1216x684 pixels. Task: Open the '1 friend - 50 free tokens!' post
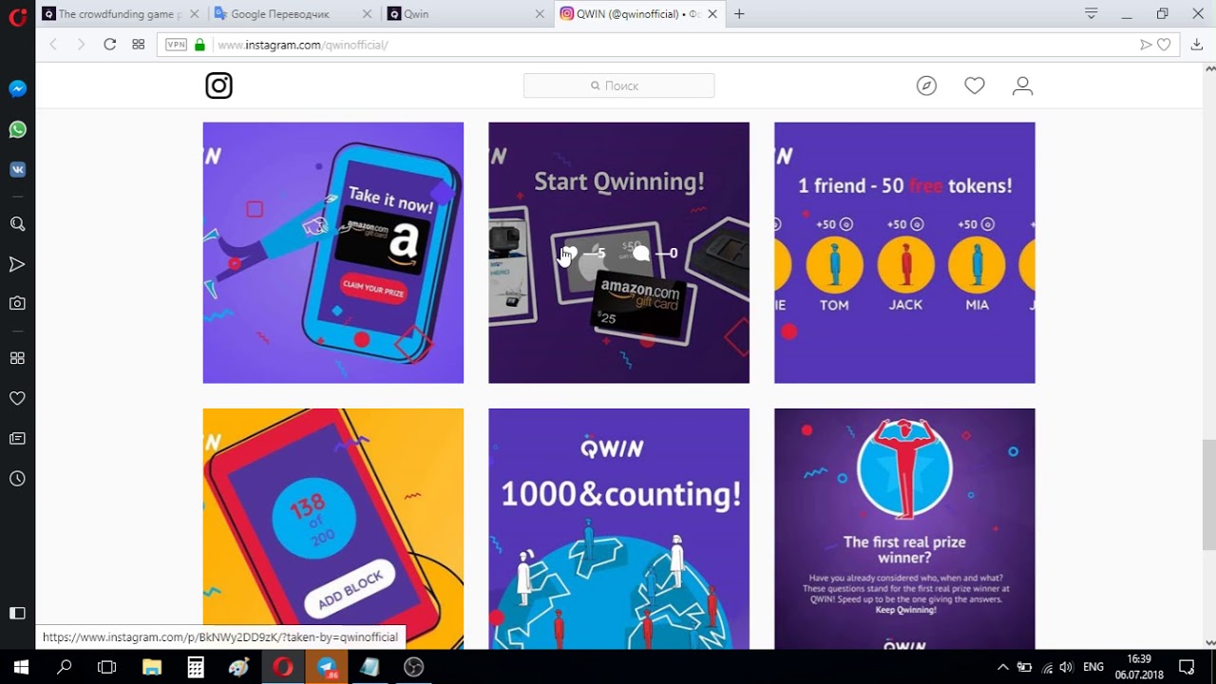click(904, 253)
